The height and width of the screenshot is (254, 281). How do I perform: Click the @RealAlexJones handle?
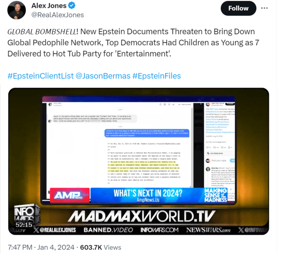tap(58, 15)
